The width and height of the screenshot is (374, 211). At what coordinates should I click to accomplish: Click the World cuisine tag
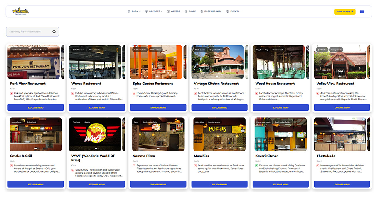click(156, 50)
